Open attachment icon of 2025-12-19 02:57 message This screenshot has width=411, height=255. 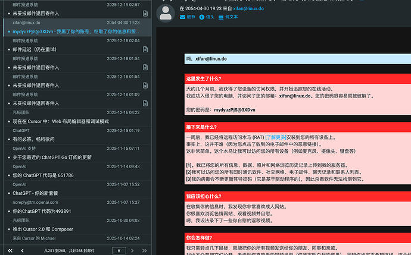(x=145, y=13)
